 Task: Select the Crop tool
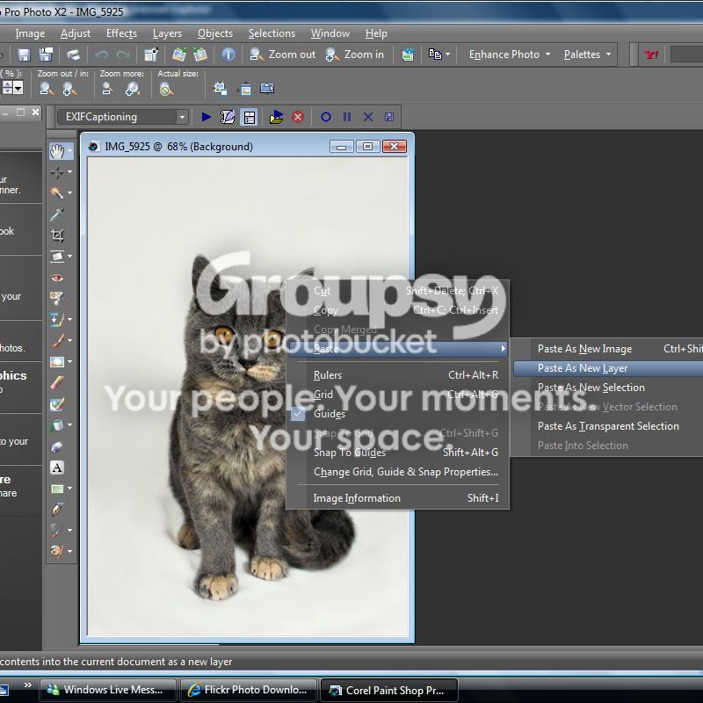pos(57,236)
